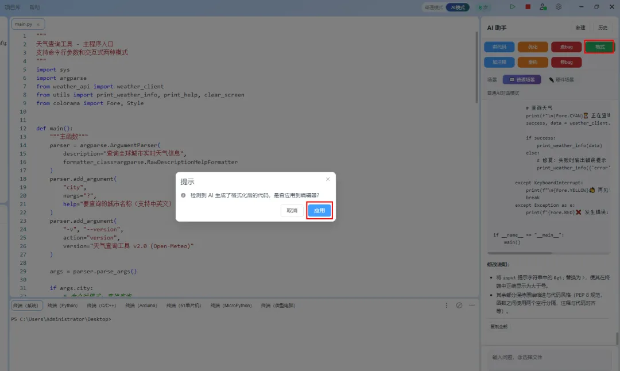This screenshot has height=371, width=620.
Task: Open the 项目库 menu
Action: [12, 7]
